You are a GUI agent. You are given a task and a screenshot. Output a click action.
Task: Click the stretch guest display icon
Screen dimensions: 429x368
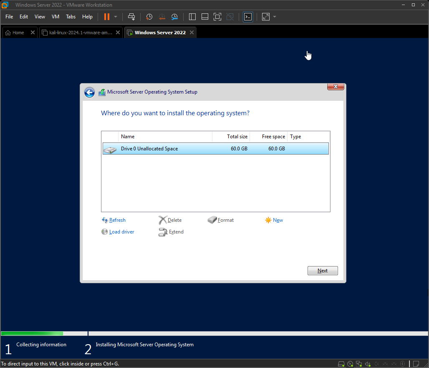(266, 17)
